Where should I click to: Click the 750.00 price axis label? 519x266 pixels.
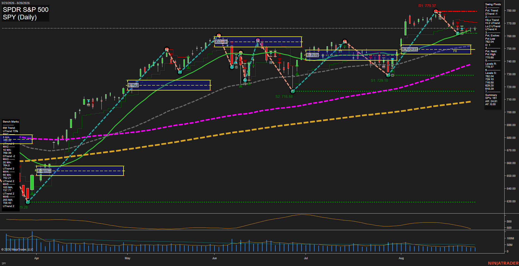point(511,49)
